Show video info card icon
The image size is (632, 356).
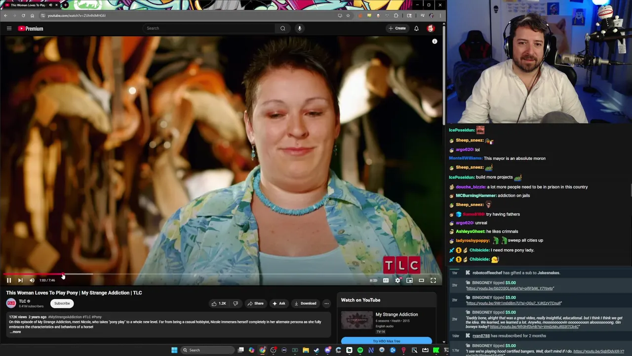point(434,42)
